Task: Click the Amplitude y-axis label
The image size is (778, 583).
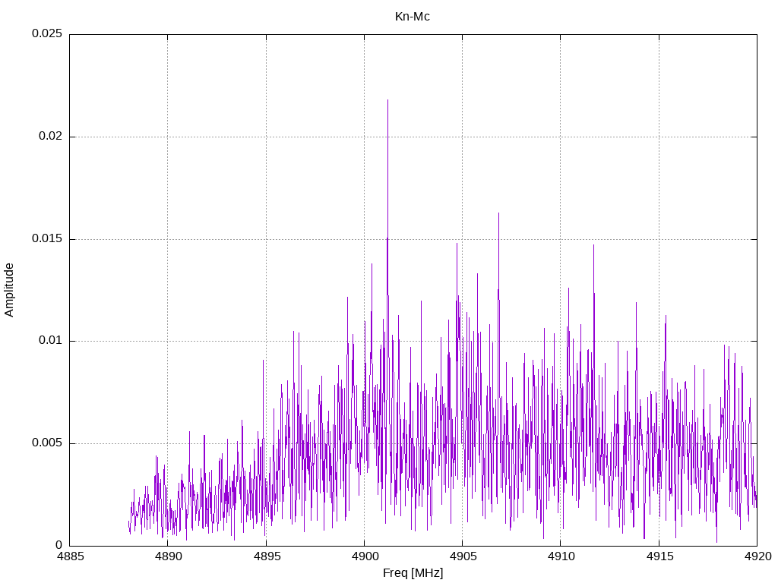Action: coord(9,290)
